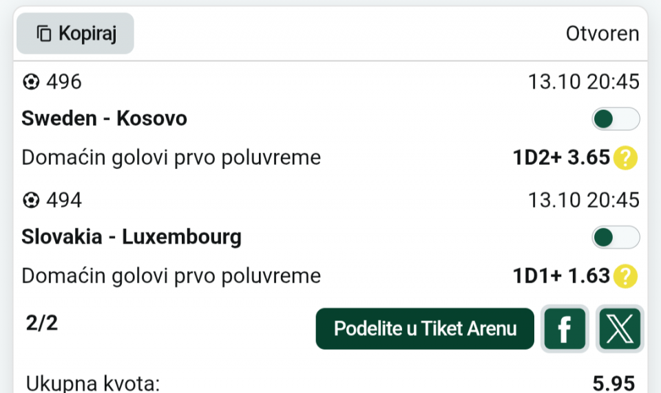Click the 1D1+ 1.63 odds value
Screen dimensions: 661x393
point(561,276)
